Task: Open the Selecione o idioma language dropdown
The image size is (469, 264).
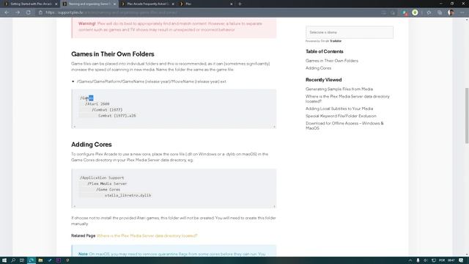Action: pos(350,32)
